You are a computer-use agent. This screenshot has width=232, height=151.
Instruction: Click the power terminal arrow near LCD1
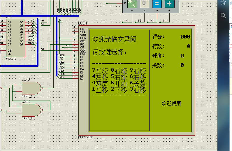point(60,21)
